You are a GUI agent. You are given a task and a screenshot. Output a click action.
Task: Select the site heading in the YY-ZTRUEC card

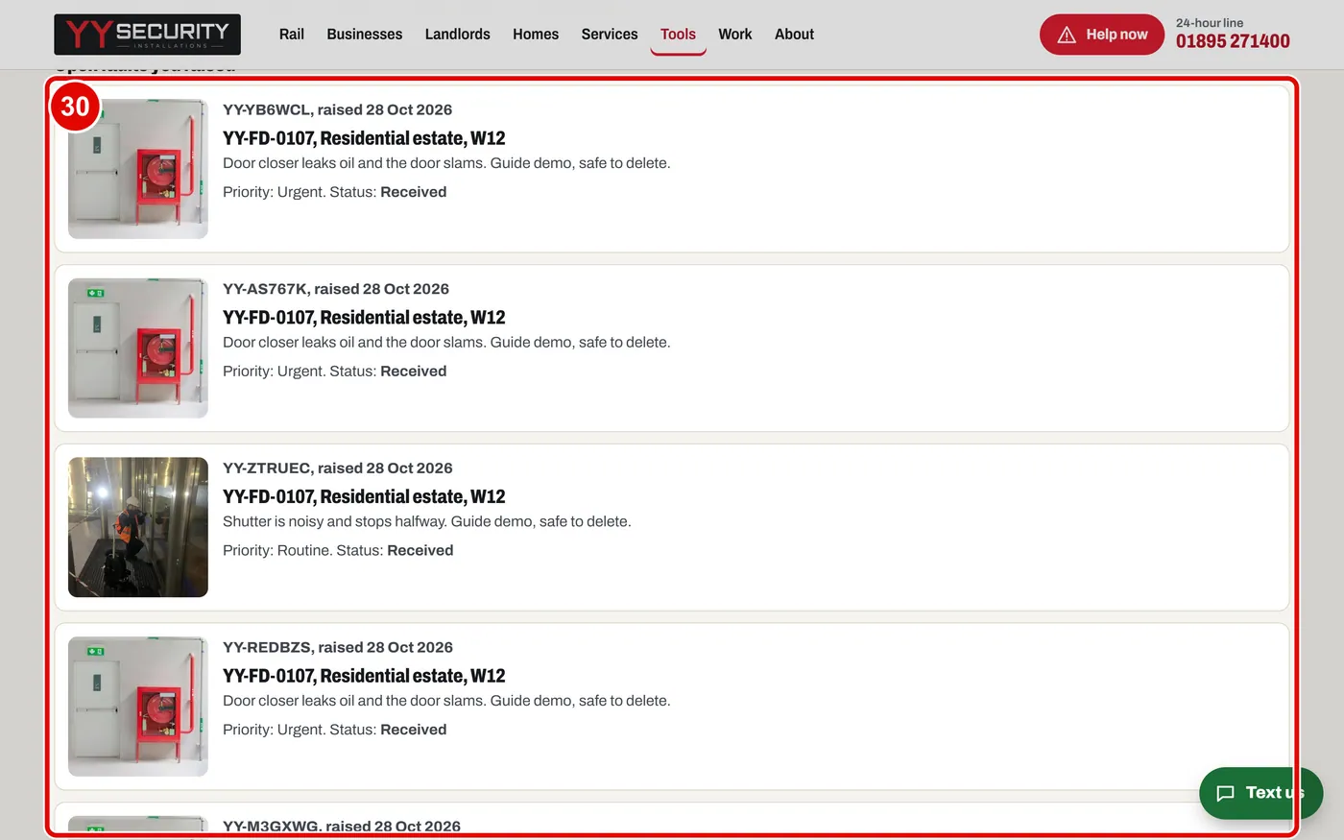(x=364, y=496)
